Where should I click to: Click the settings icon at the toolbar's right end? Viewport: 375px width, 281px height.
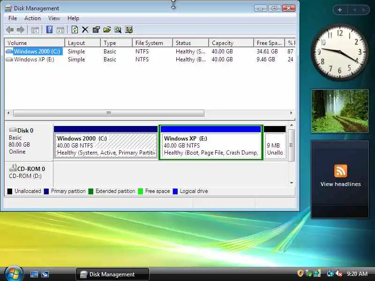point(128,30)
